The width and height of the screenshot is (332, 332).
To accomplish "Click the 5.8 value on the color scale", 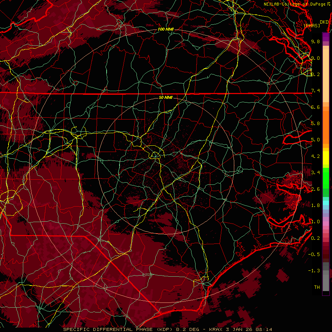I will coord(315,124).
